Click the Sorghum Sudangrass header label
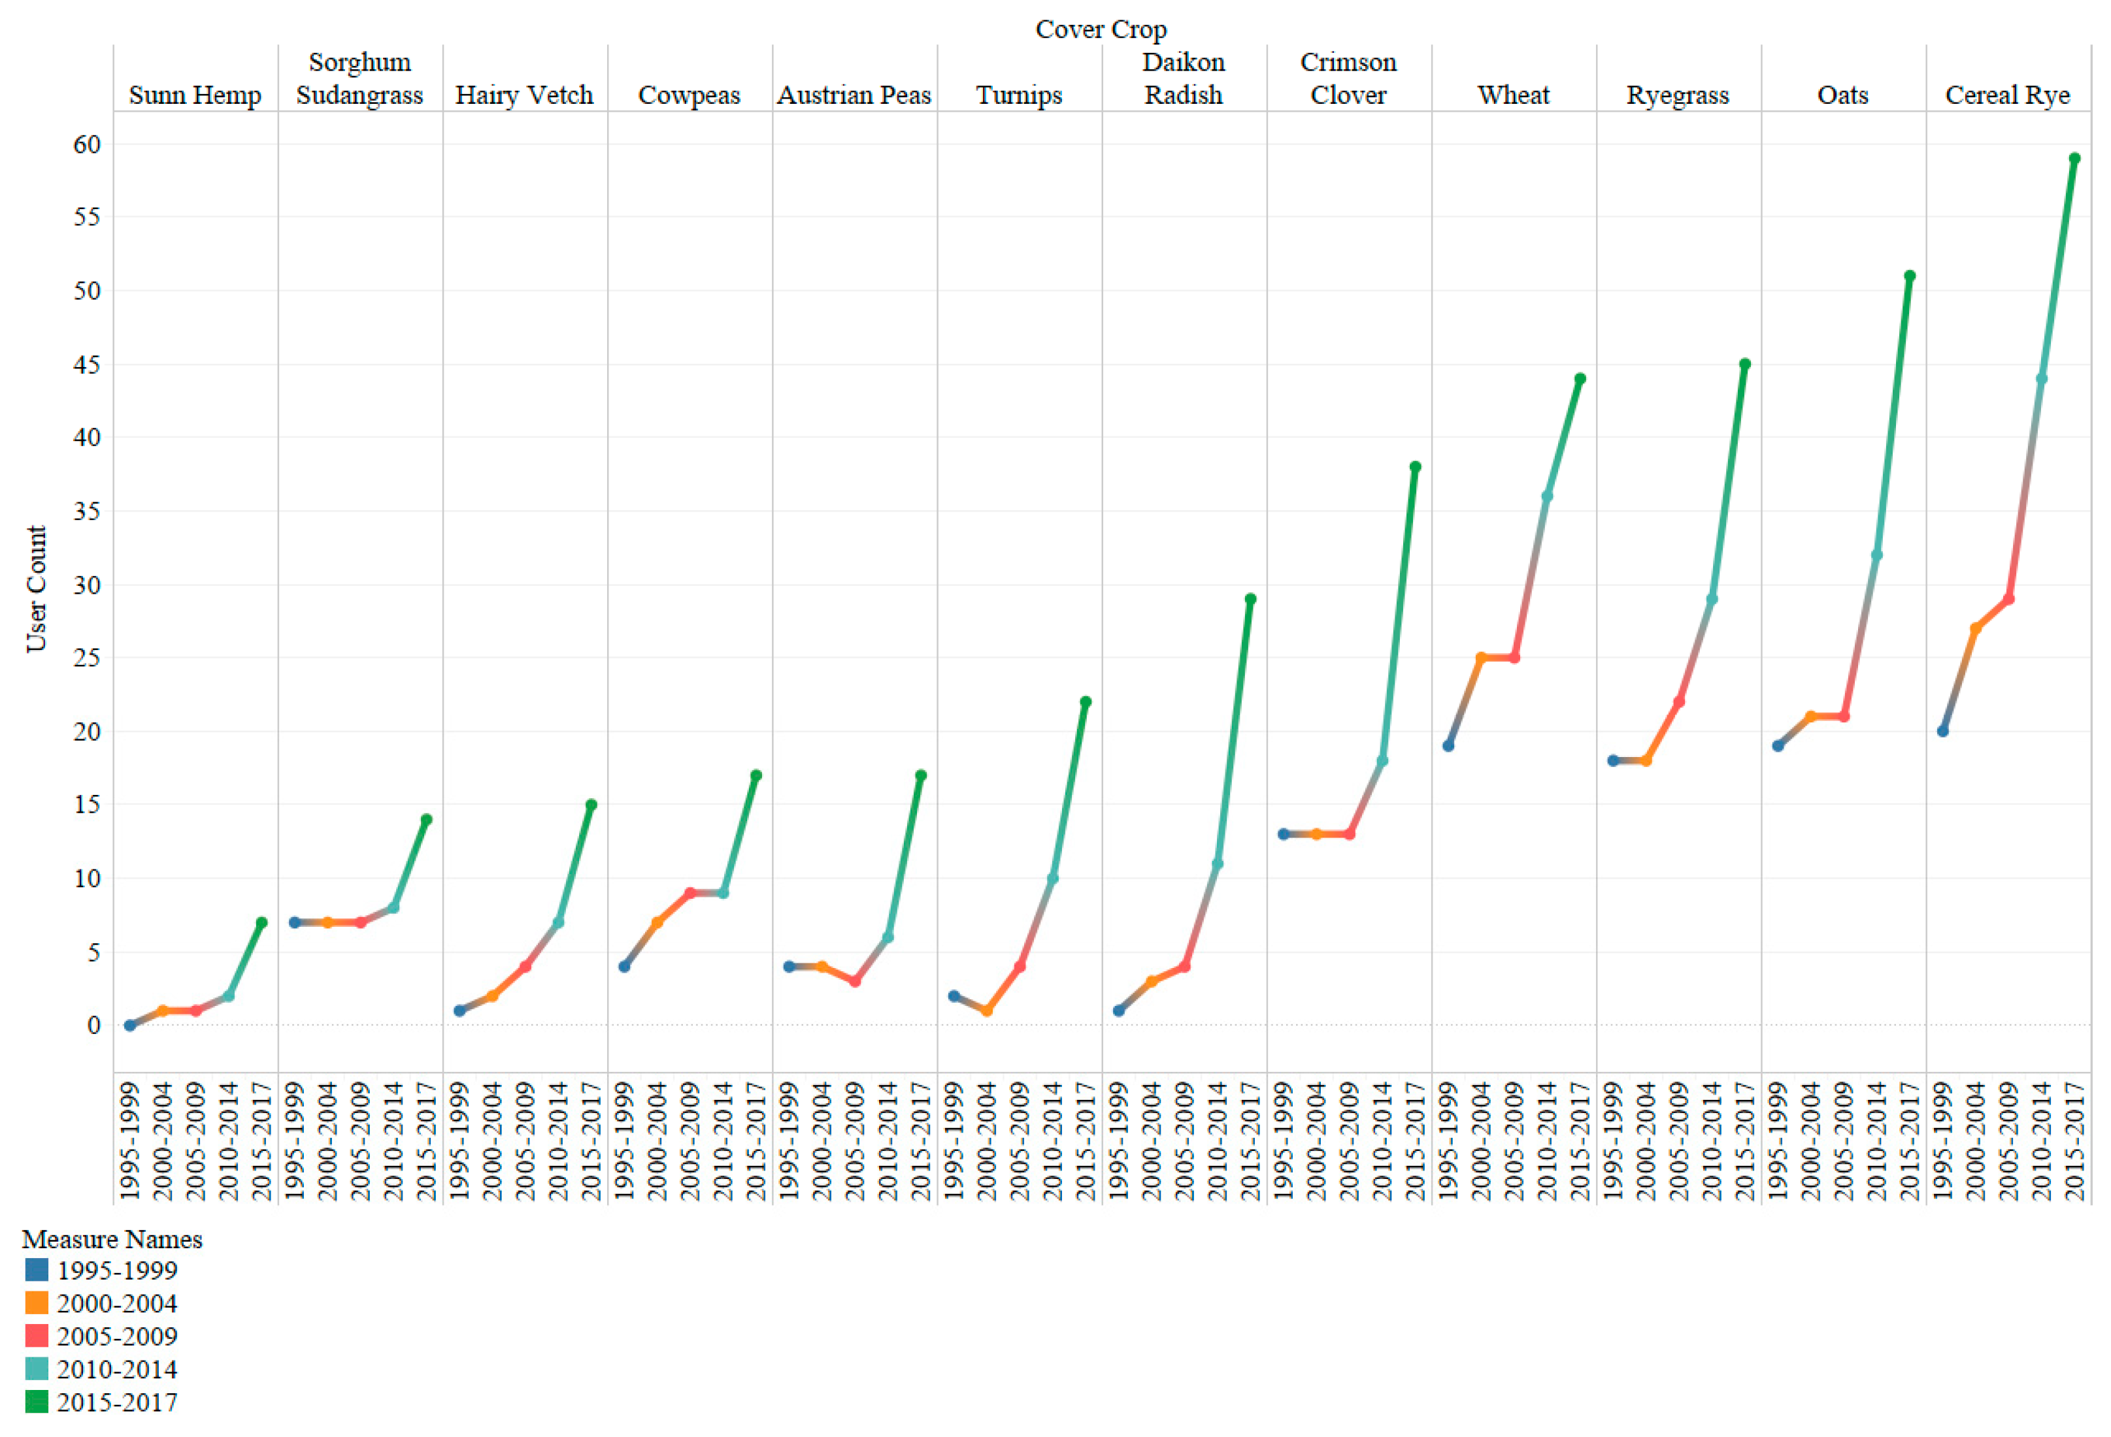Image resolution: width=2111 pixels, height=1437 pixels. coord(359,78)
